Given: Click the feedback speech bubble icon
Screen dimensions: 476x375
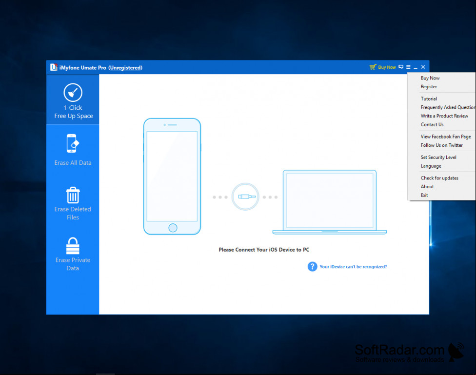Looking at the screenshot, I should tap(401, 67).
